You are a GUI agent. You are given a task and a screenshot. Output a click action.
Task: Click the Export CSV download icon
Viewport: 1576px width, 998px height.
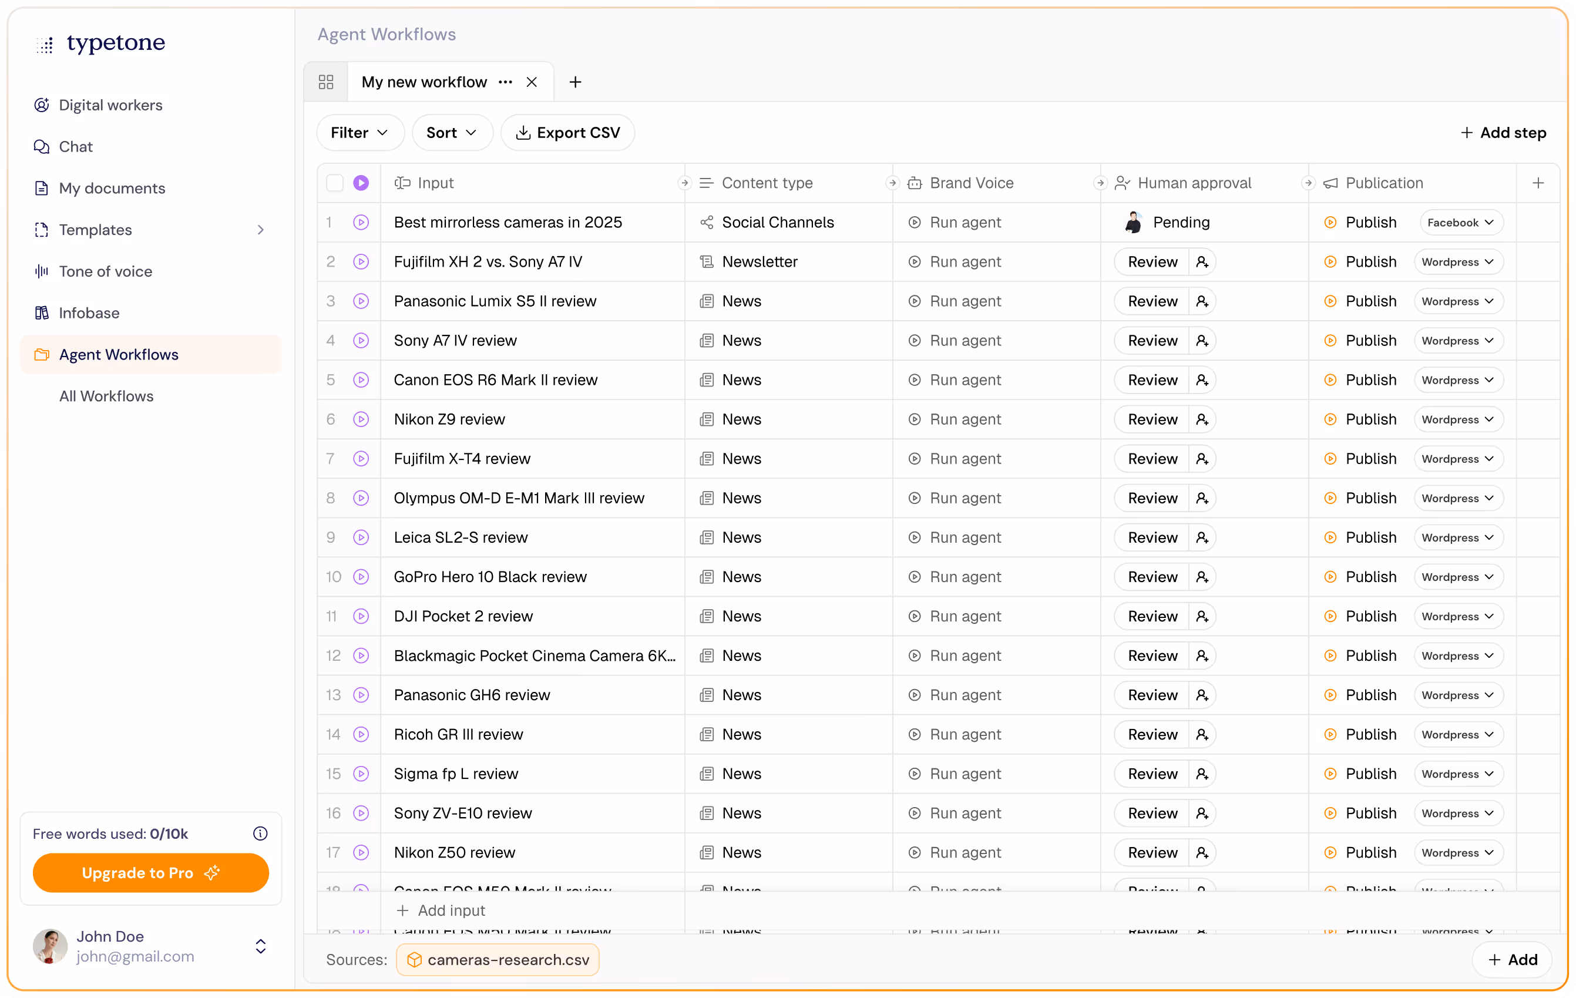[x=523, y=132]
